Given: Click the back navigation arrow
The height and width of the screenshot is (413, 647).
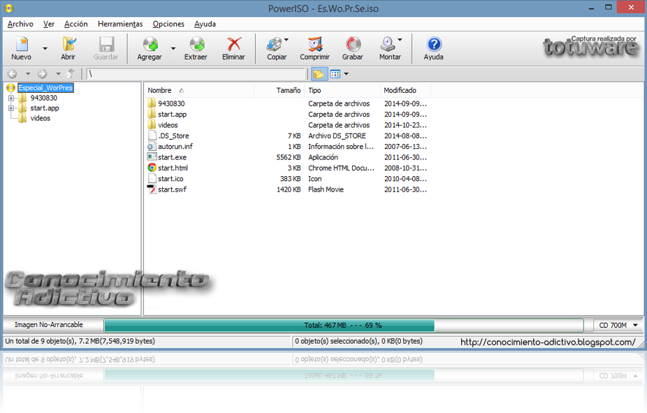Looking at the screenshot, I should click(x=13, y=74).
